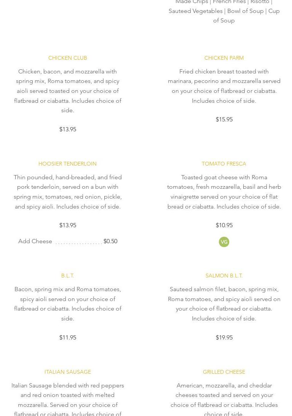Open the Chicken Parm menu item
The height and width of the screenshot is (416, 292).
[224, 58]
